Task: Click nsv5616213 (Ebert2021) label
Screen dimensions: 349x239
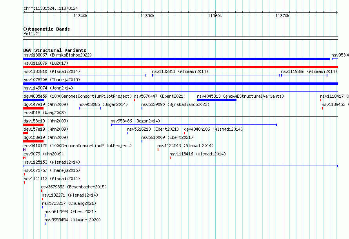Action: pos(153,129)
